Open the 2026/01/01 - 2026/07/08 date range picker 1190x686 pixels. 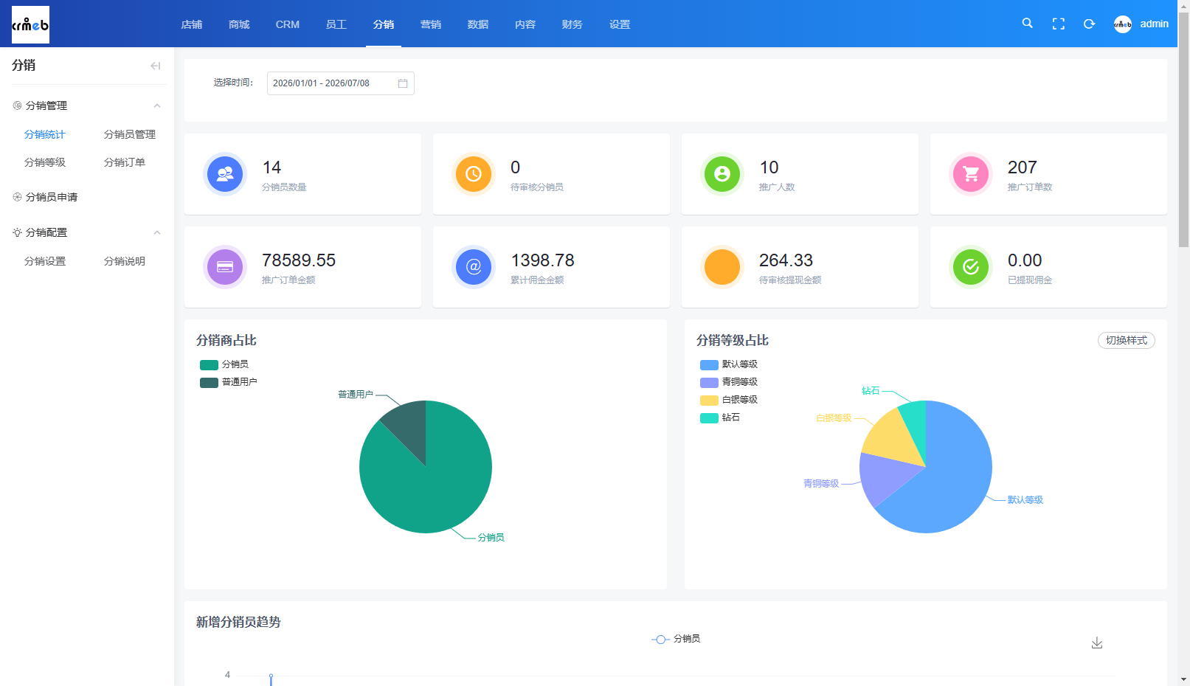(340, 83)
